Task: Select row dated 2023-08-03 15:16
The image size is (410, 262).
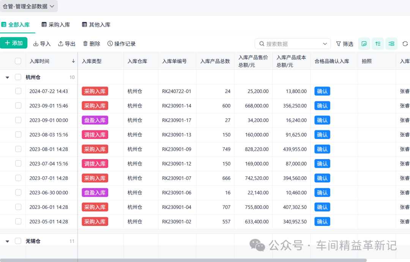Action: (x=18, y=134)
